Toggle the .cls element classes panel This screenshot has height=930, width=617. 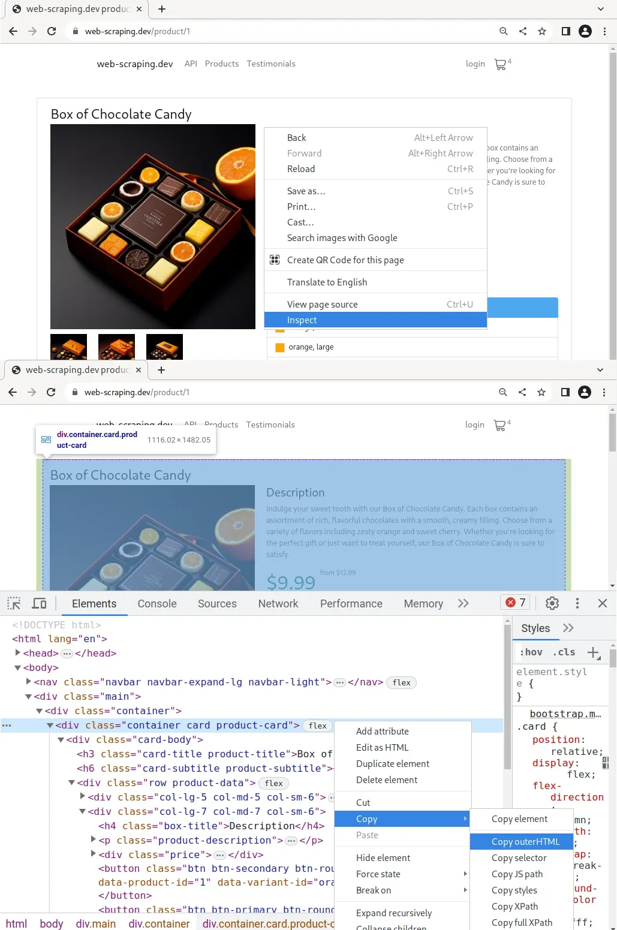coord(562,652)
